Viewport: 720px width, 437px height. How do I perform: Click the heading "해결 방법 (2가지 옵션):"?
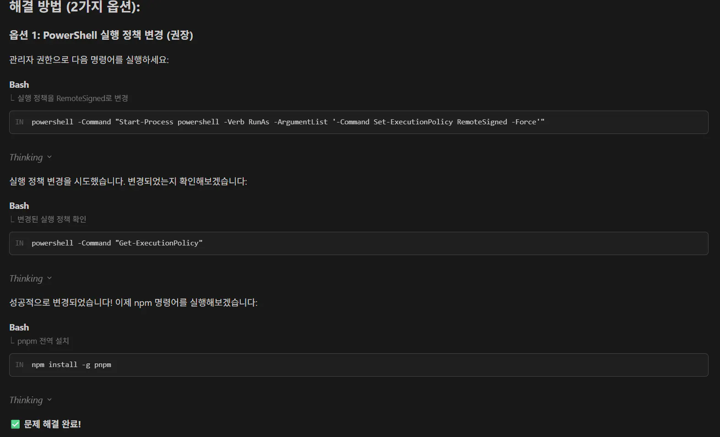point(75,6)
